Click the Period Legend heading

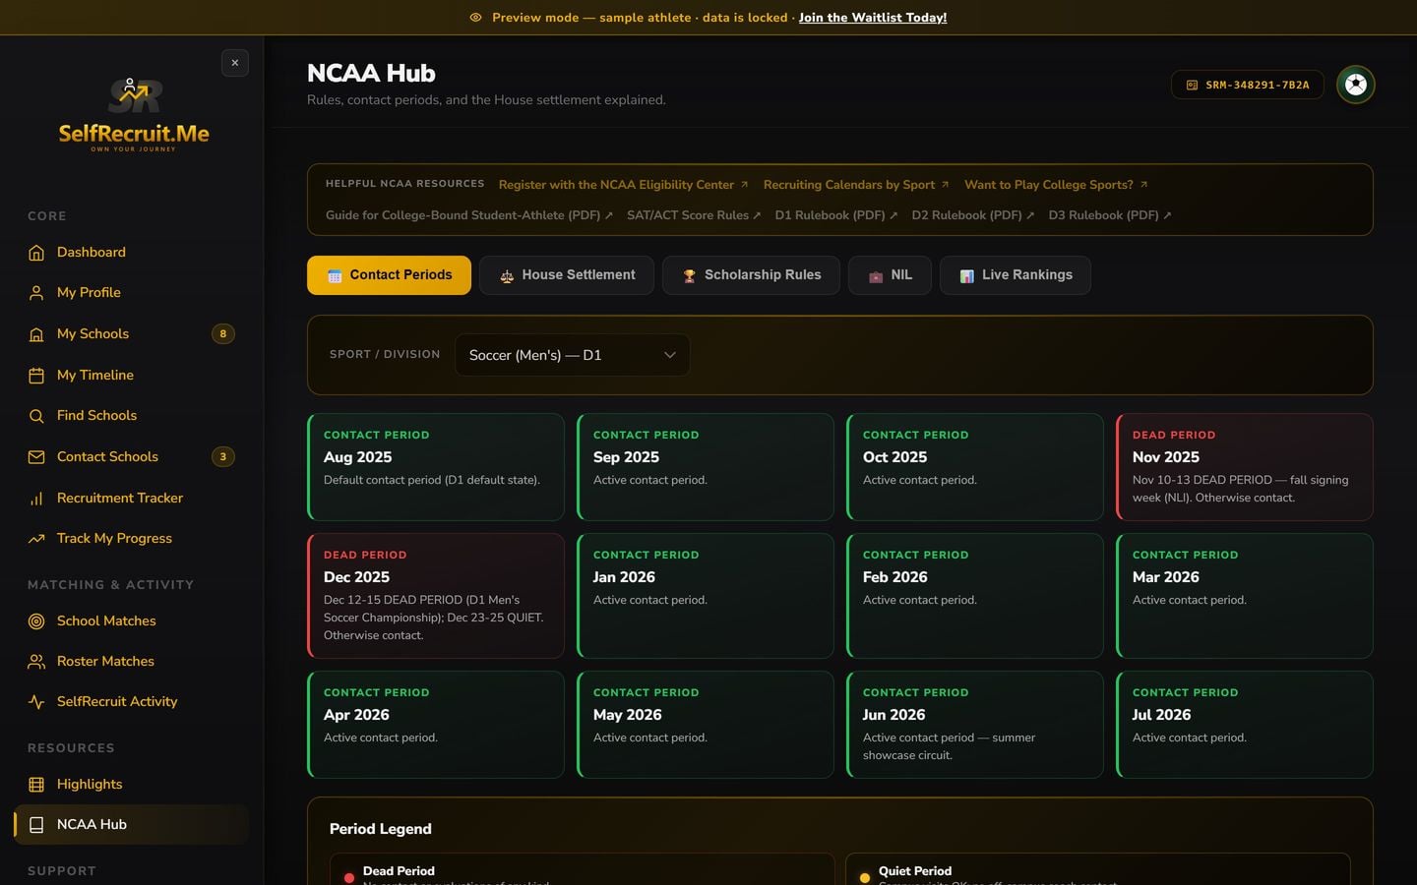380,829
